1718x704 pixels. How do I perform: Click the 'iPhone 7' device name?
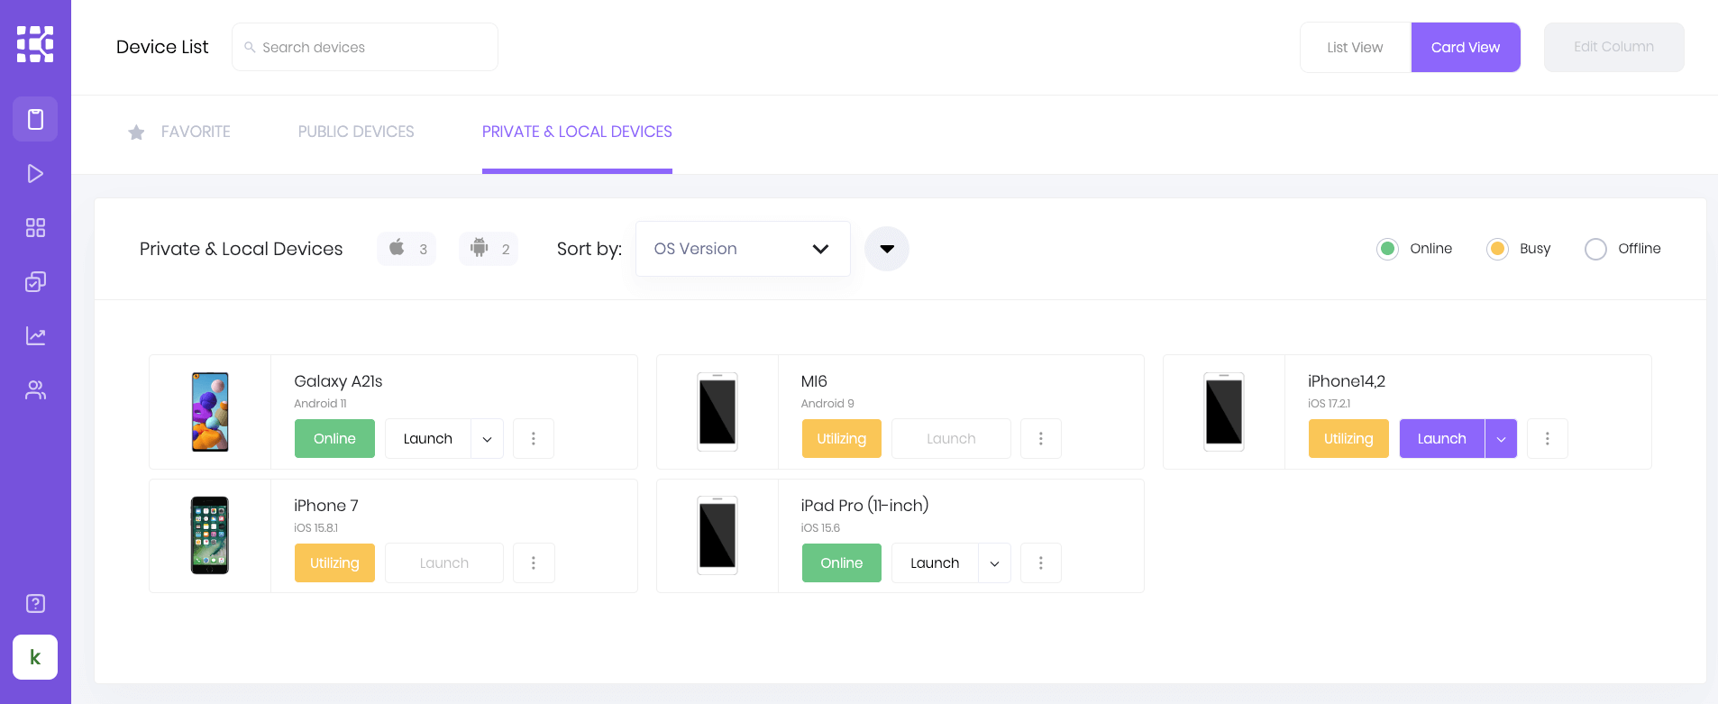point(326,506)
